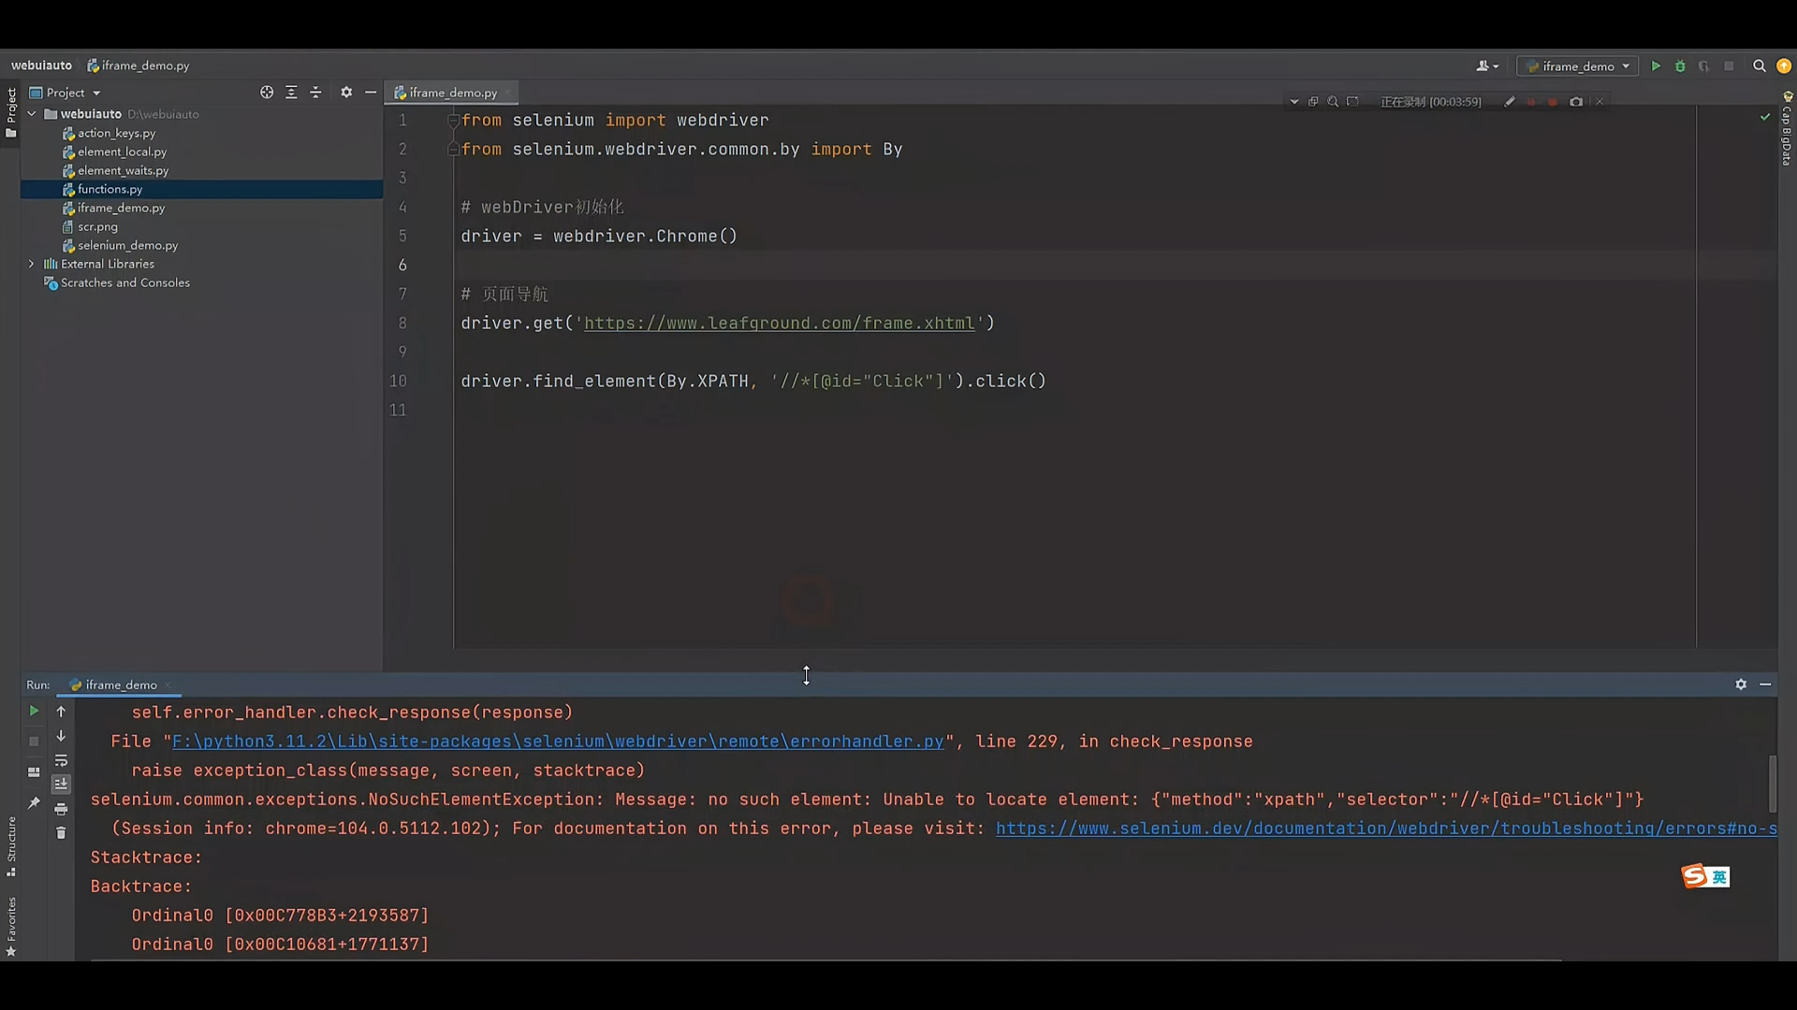
Task: Click the Run console vertical scrollbar
Action: [x=1773, y=784]
